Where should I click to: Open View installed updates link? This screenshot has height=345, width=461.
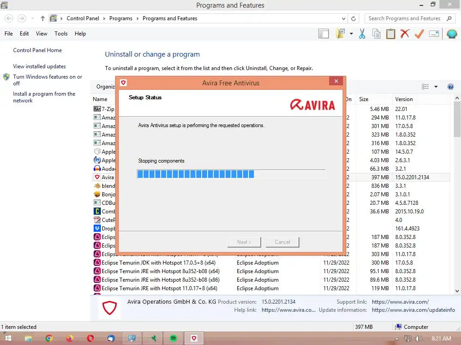[40, 66]
